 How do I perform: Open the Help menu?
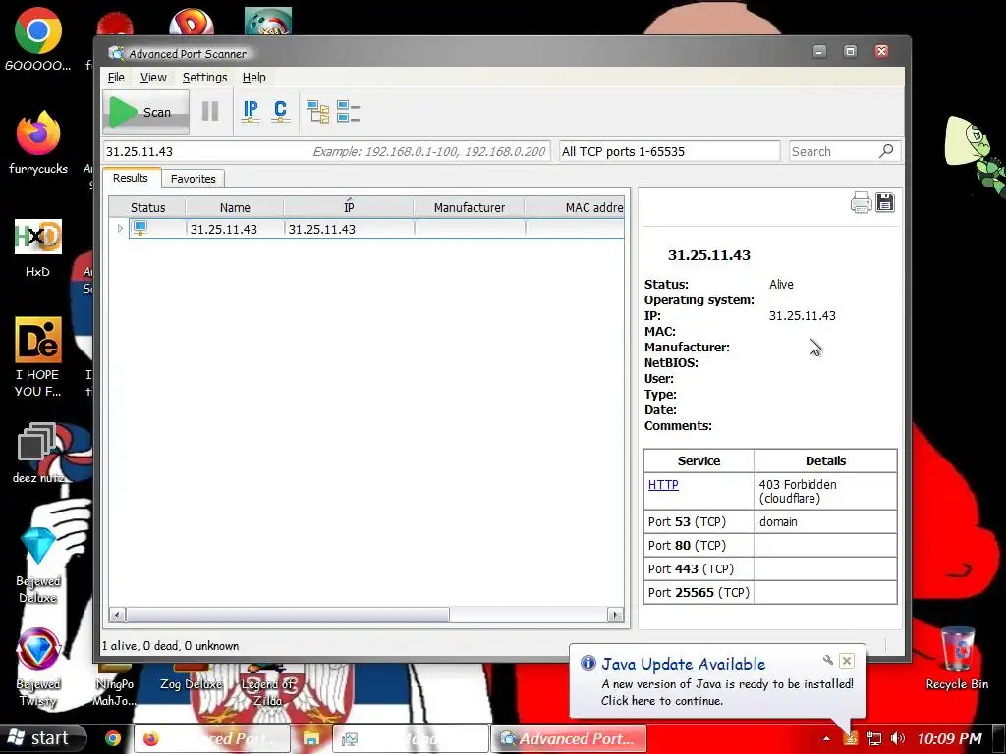tap(254, 77)
